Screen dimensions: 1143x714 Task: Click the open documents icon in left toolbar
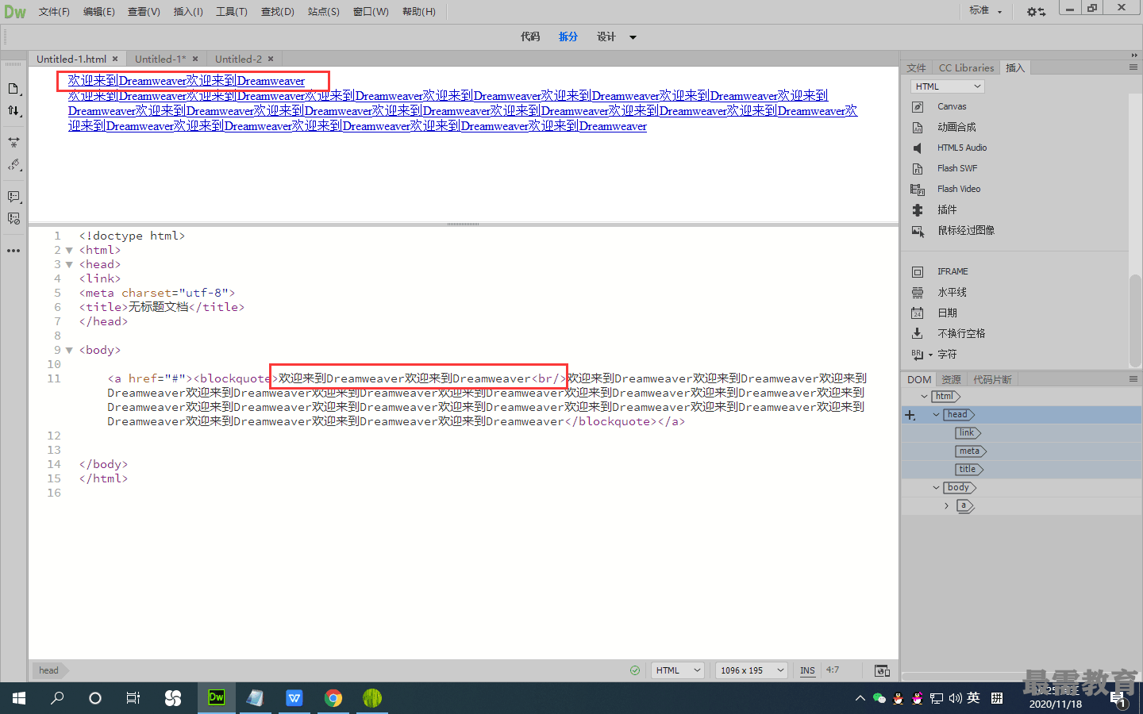point(13,89)
